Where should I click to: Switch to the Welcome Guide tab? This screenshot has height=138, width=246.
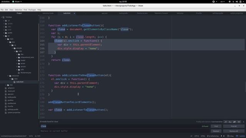click(x=48, y=13)
